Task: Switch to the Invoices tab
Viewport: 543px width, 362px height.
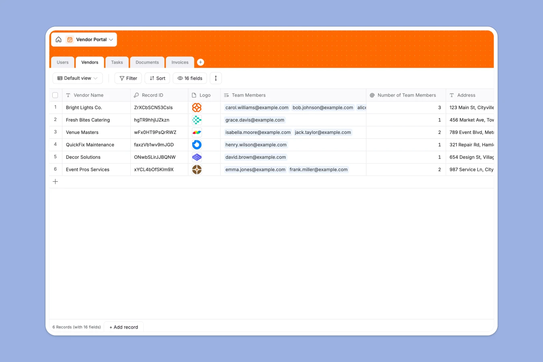Action: click(x=180, y=62)
